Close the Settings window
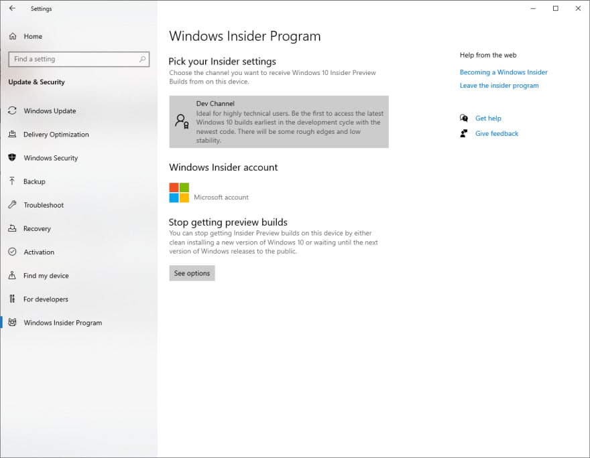590x458 pixels. 578,8
